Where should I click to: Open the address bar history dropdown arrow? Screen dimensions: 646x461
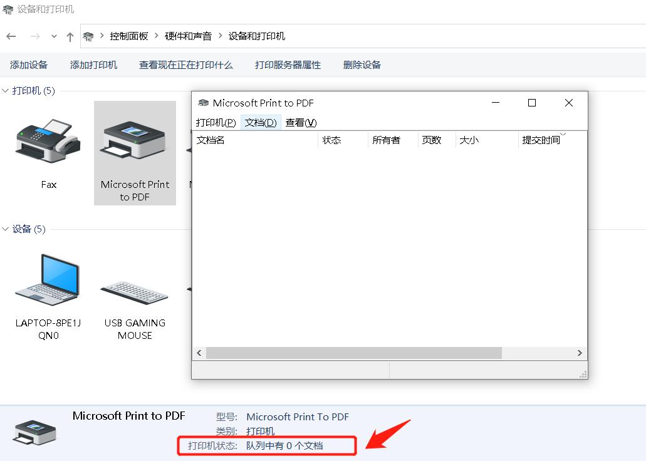[54, 36]
